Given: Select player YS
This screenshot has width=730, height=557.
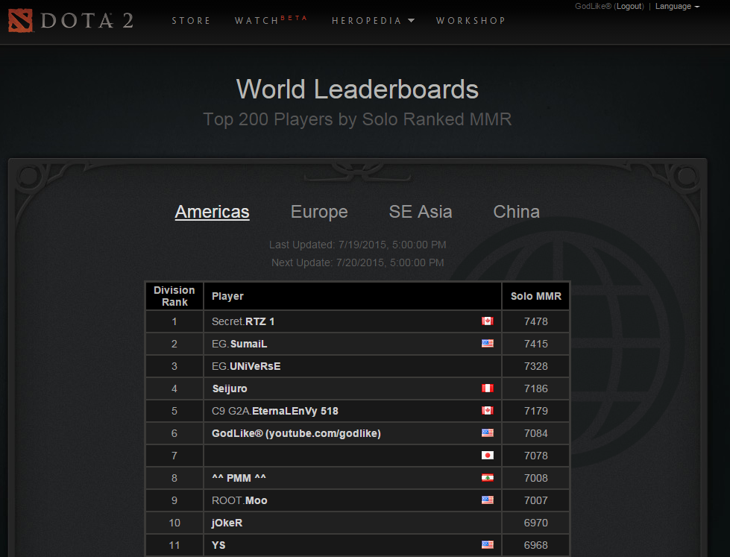Looking at the screenshot, I should click(218, 545).
